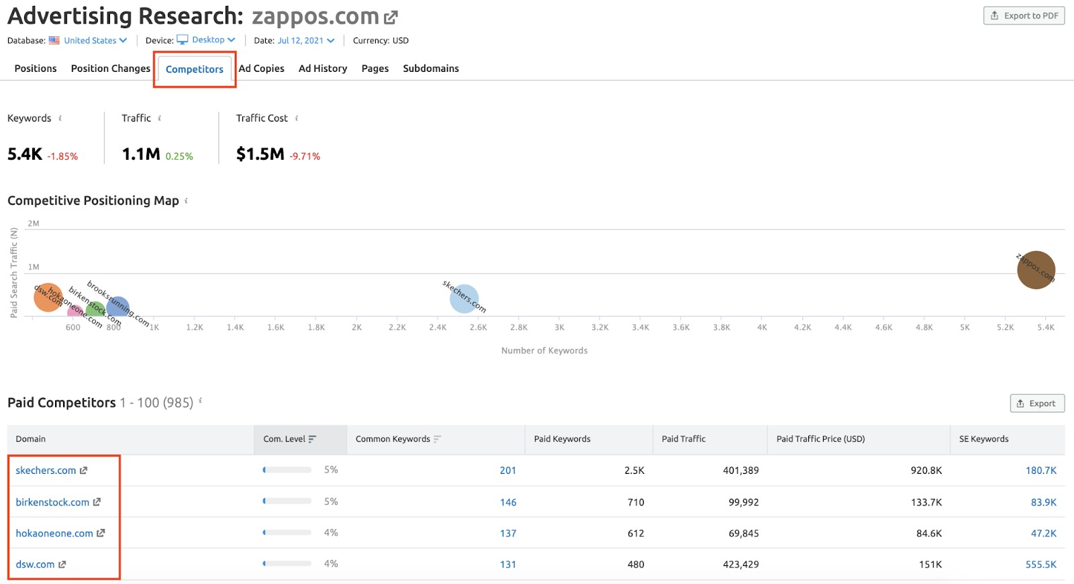Open birkenstock.com SE keywords 83.9K
1074x584 pixels.
coord(1044,502)
